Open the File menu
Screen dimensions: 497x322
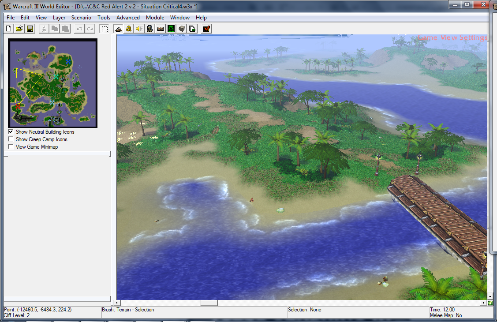(x=11, y=18)
